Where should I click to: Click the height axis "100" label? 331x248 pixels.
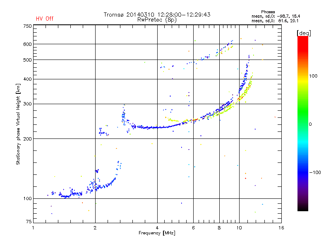(x=27, y=198)
